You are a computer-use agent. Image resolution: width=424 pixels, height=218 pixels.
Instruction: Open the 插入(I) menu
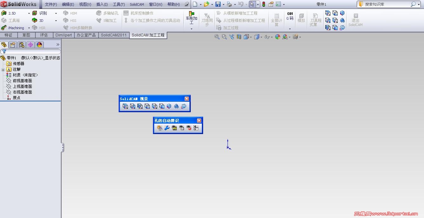[102, 4]
